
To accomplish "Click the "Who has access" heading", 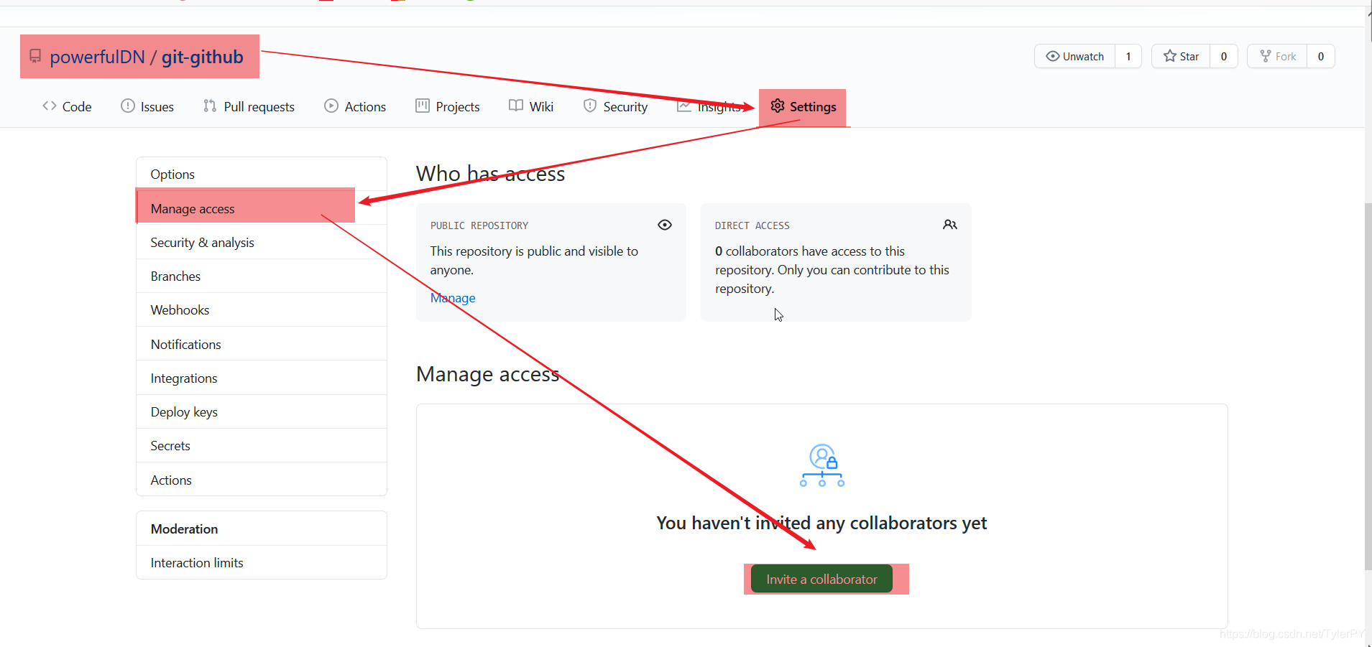I will click(490, 173).
